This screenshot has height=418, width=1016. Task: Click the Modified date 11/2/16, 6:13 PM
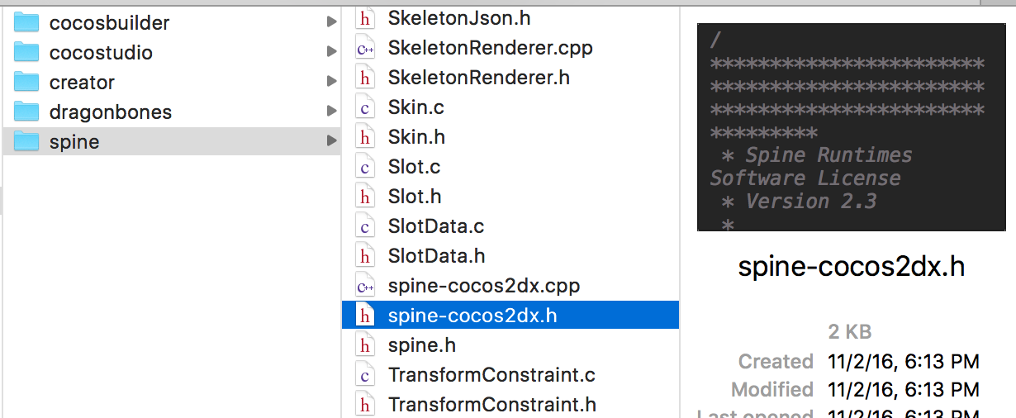tap(904, 389)
